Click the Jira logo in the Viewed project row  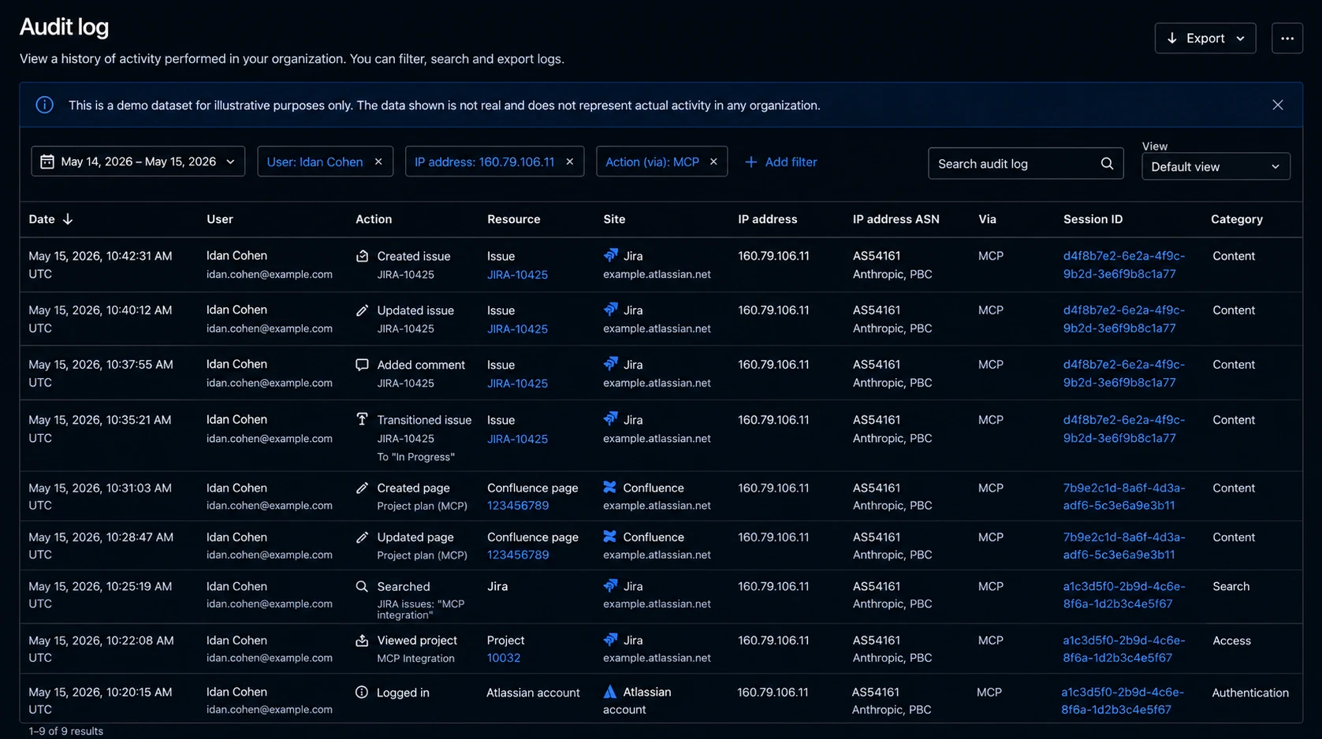[610, 640]
